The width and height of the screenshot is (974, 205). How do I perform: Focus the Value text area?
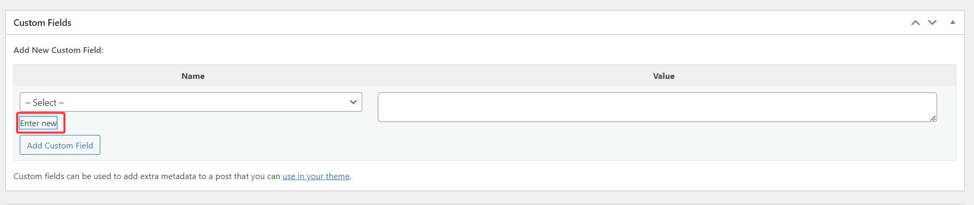657,107
